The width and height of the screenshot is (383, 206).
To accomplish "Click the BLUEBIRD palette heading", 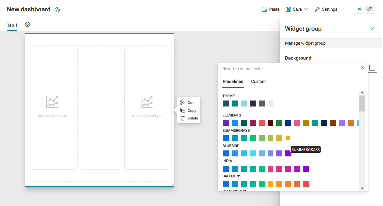I will (231, 146).
